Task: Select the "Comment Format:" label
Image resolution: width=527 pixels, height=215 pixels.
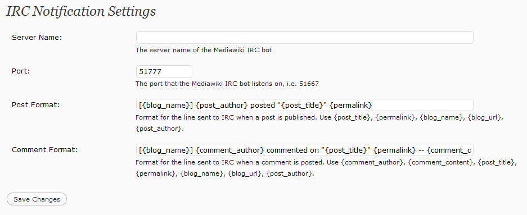Action: 44,149
